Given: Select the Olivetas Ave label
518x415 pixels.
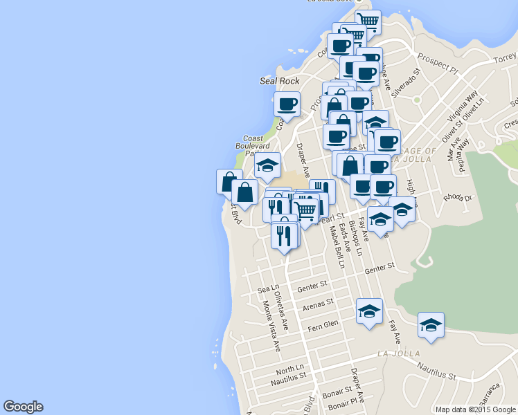Looking at the screenshot, I should [281, 311].
